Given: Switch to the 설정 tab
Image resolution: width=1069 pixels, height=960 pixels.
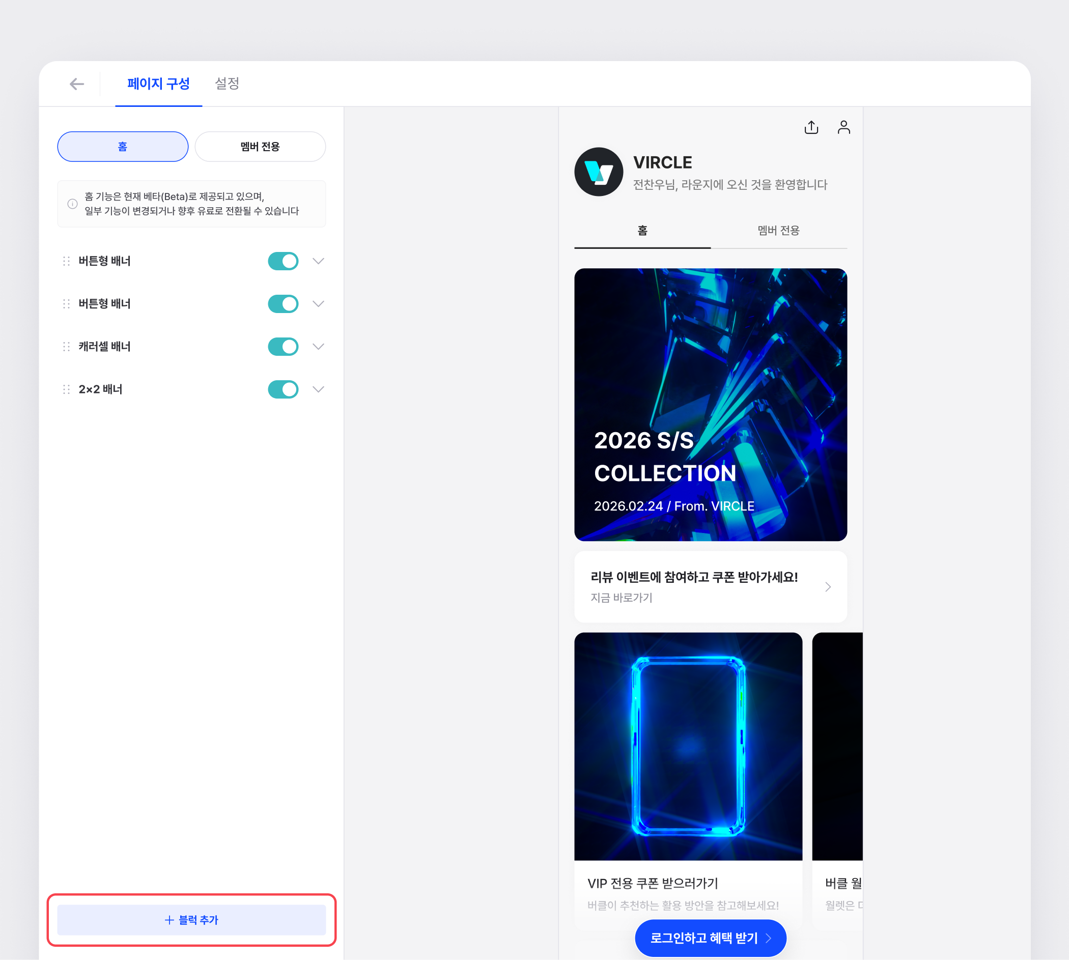Looking at the screenshot, I should [228, 83].
